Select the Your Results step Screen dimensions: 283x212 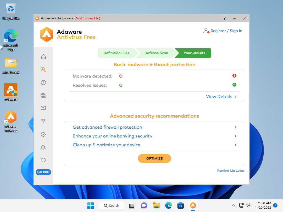click(x=194, y=53)
